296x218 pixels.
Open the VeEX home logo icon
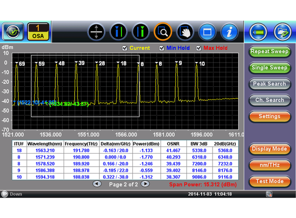(13, 31)
